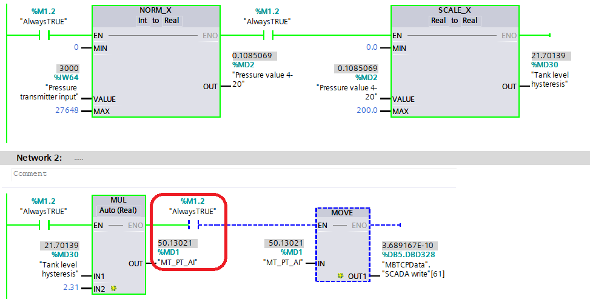Click the Network 2 Comment field

[233, 174]
